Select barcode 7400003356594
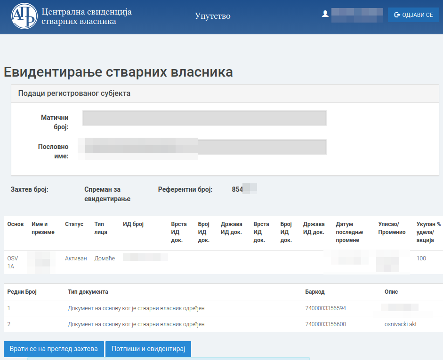Screen dimensions: 443x360 [325, 308]
